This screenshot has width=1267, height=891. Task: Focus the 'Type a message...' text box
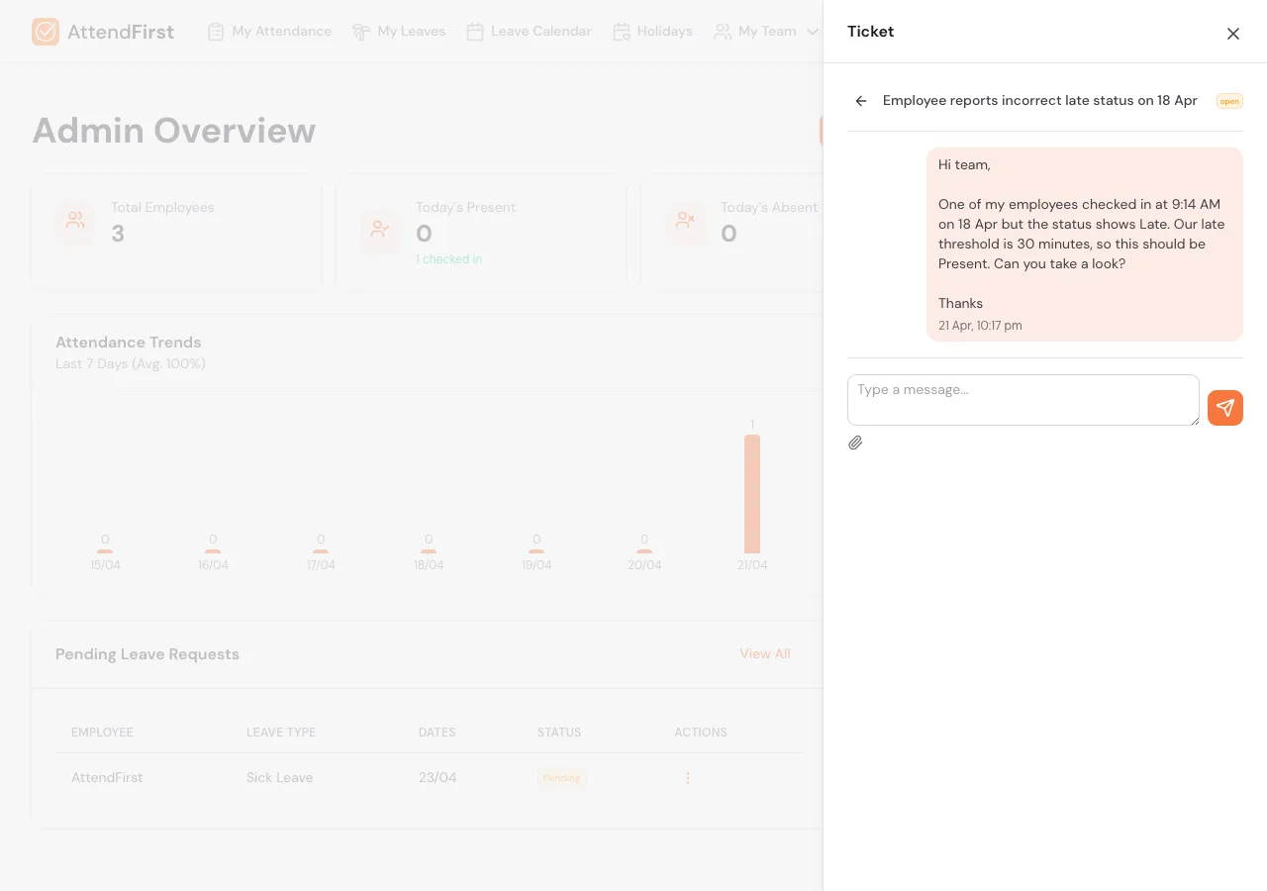coord(1023,400)
